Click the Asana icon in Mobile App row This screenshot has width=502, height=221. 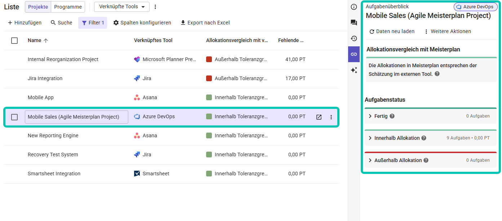click(137, 97)
